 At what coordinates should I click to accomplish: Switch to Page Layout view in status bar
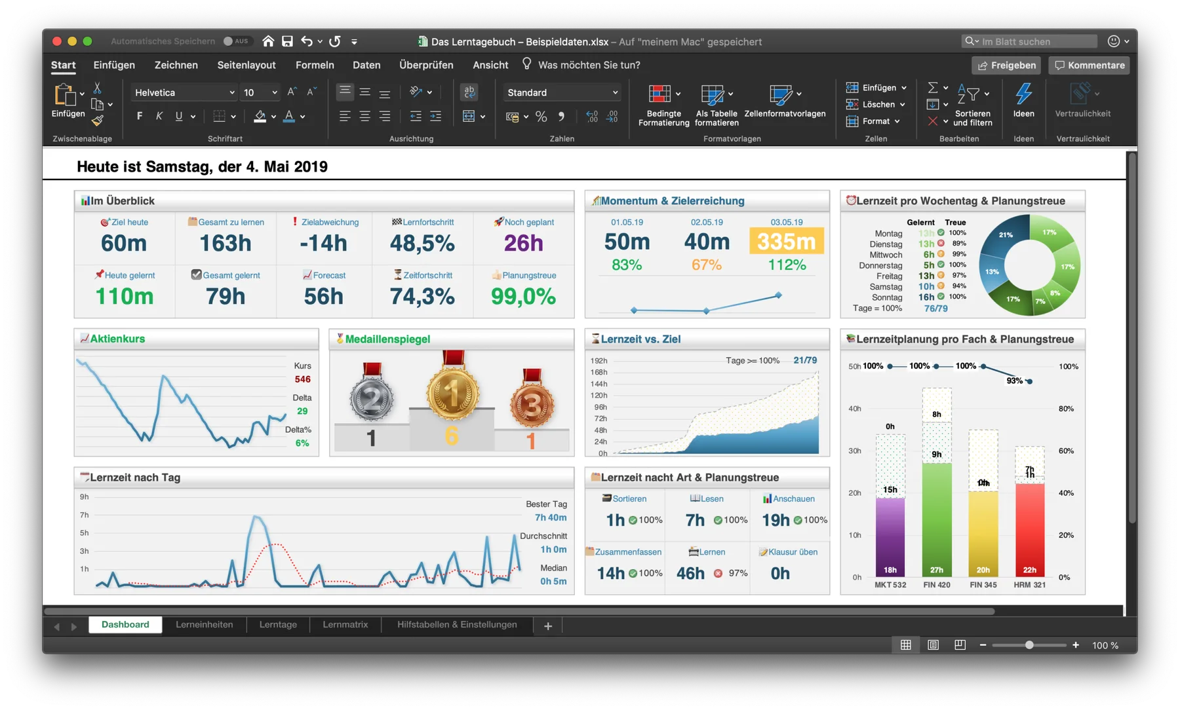point(933,645)
